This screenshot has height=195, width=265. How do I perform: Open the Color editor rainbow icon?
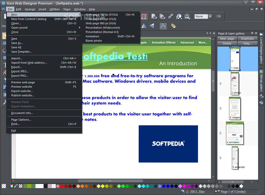(x=11, y=186)
